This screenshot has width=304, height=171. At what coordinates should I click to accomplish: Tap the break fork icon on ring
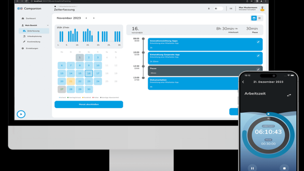(x=269, y=118)
